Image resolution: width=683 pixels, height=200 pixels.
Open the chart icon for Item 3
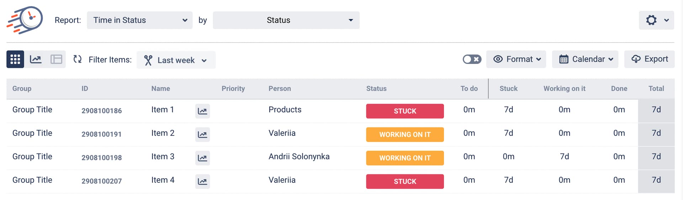click(x=202, y=158)
